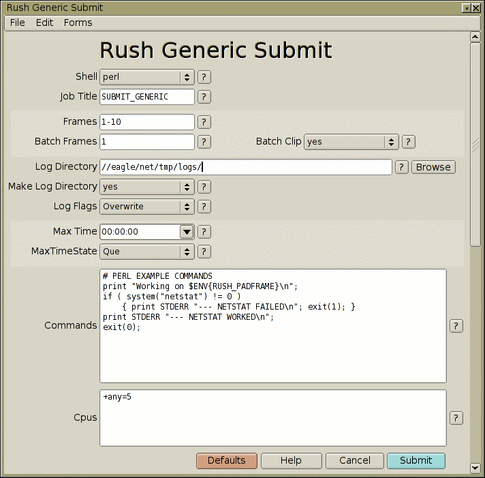The width and height of the screenshot is (485, 478).
Task: Submit the job with Submit button
Action: coord(416,461)
